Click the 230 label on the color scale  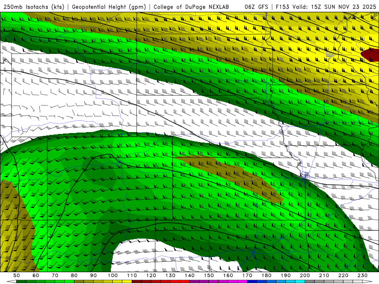click(362, 275)
